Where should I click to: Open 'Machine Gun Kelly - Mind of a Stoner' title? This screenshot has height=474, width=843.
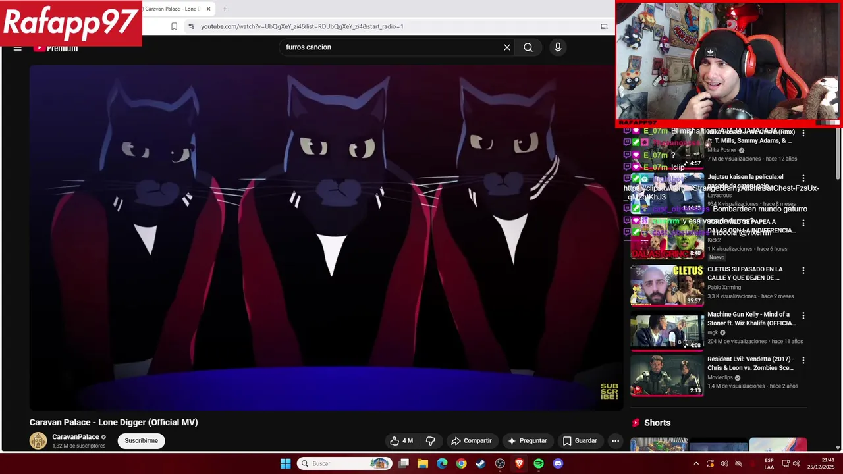click(x=751, y=319)
